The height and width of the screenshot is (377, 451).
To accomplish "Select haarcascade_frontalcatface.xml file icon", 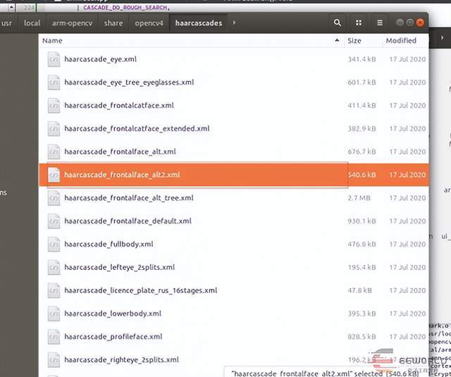I will [x=54, y=106].
